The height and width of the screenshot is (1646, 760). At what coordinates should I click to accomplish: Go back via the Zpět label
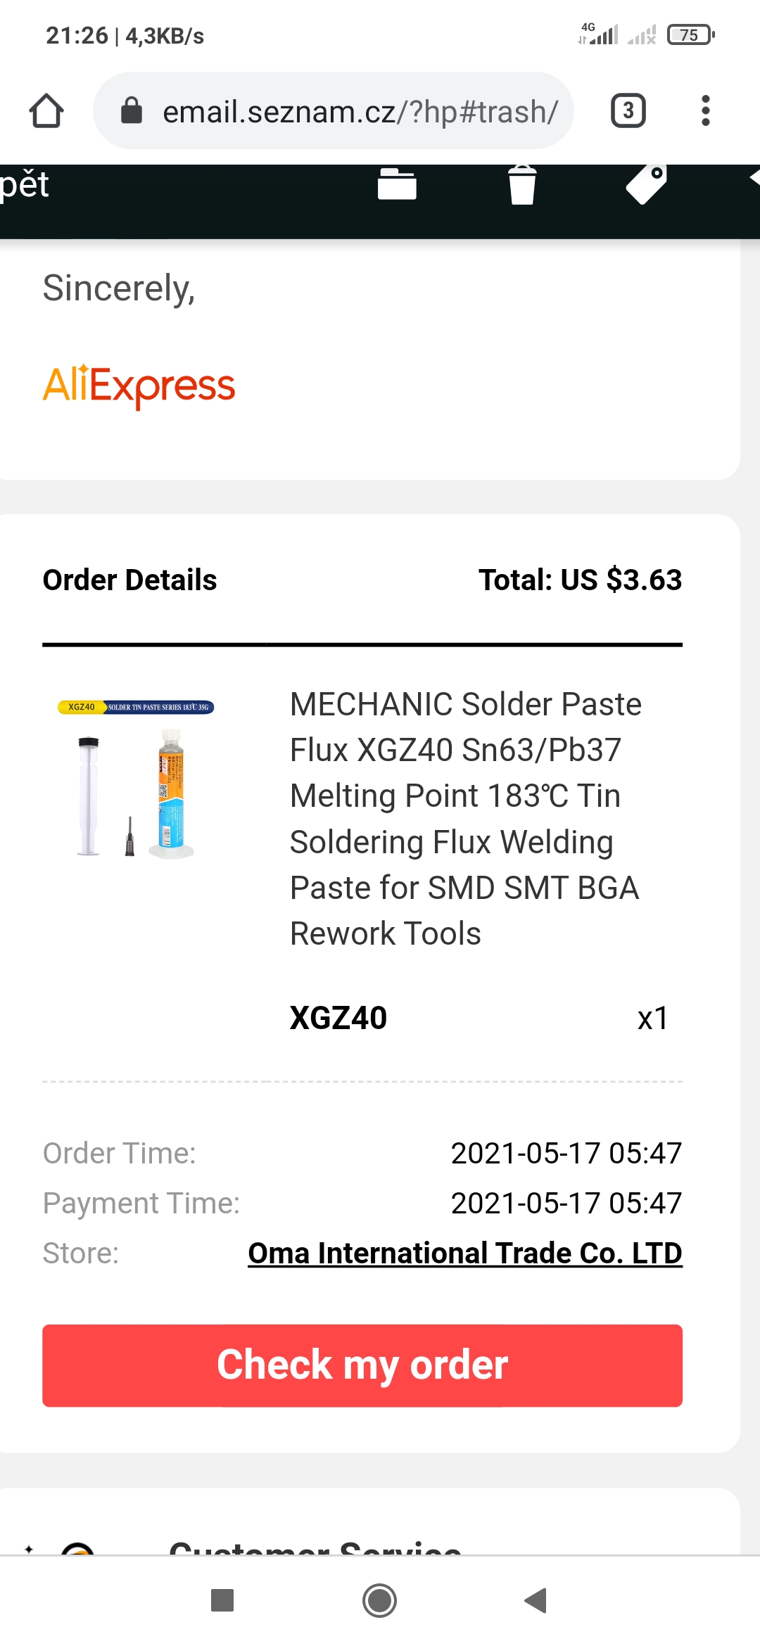coord(25,185)
